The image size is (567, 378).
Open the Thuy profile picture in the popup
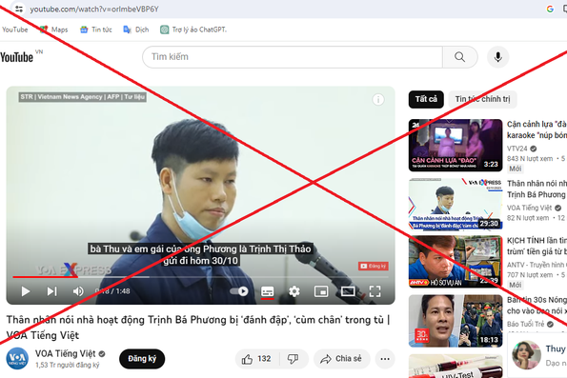tap(526, 355)
